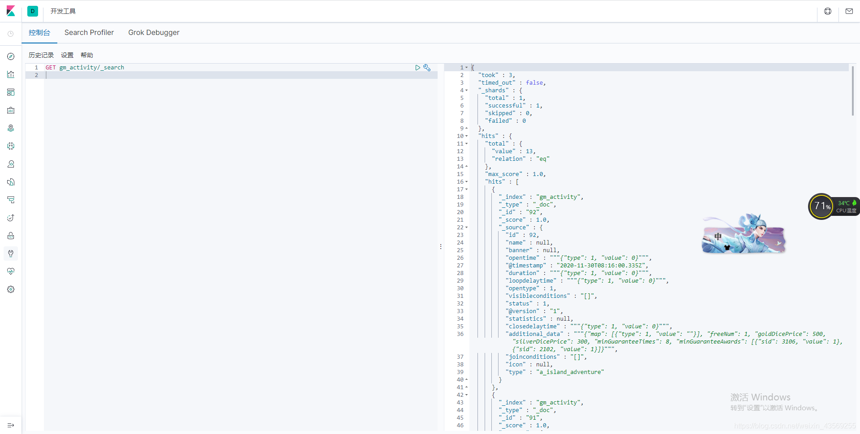The width and height of the screenshot is (860, 434).
Task: Open Stack Monitoring heartbeat icon in sidebar
Action: [10, 271]
